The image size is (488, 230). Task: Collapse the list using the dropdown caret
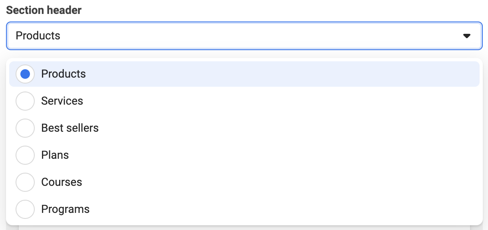466,36
